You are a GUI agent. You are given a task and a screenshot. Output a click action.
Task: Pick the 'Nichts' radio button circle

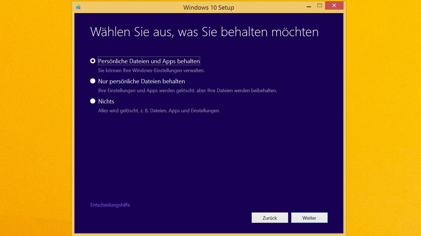click(93, 101)
